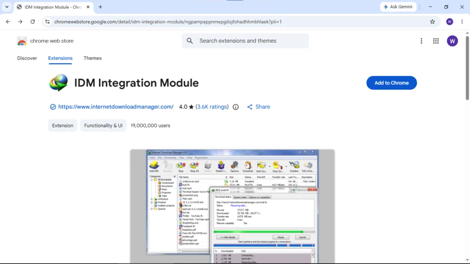Open the 3.6K ratings link

click(212, 107)
